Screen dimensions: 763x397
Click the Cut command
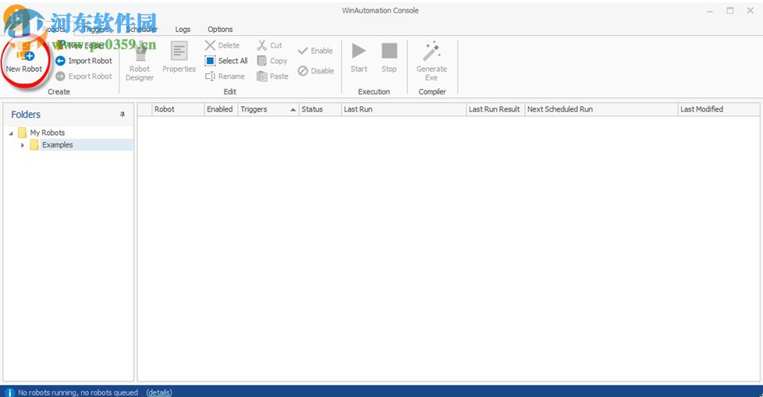tap(270, 45)
